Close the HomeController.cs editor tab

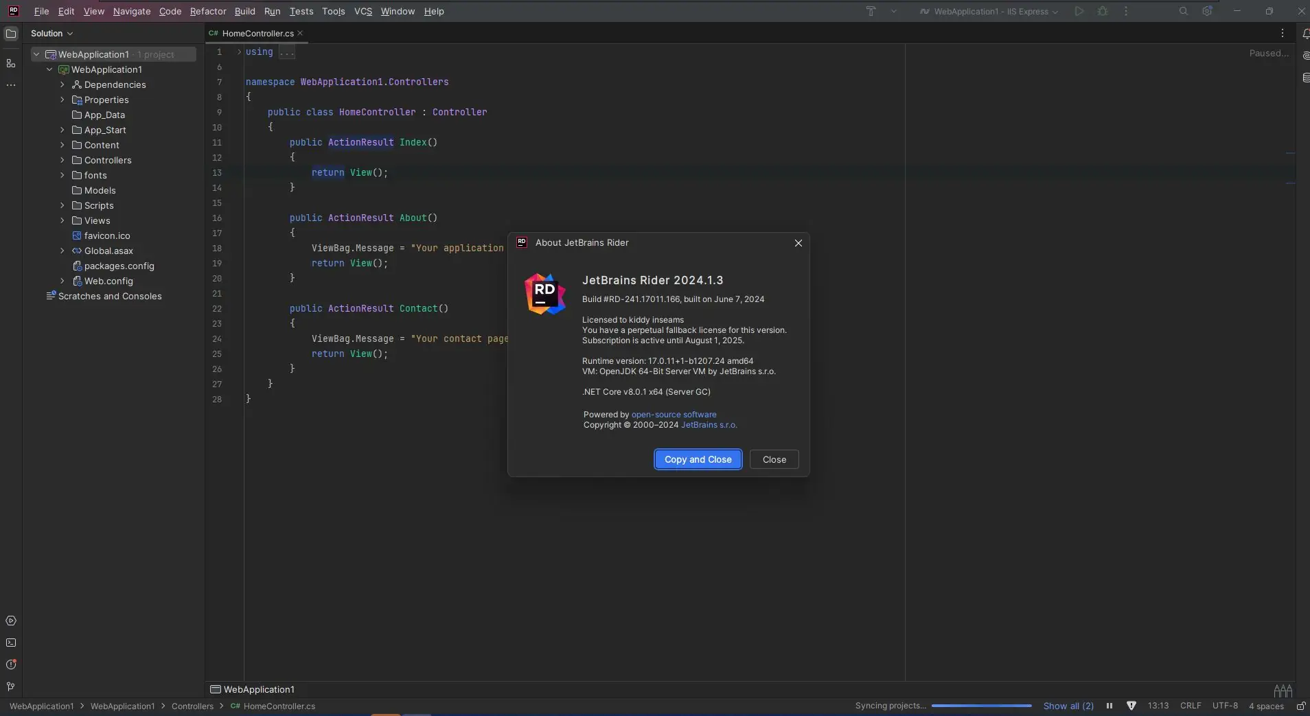click(x=300, y=33)
